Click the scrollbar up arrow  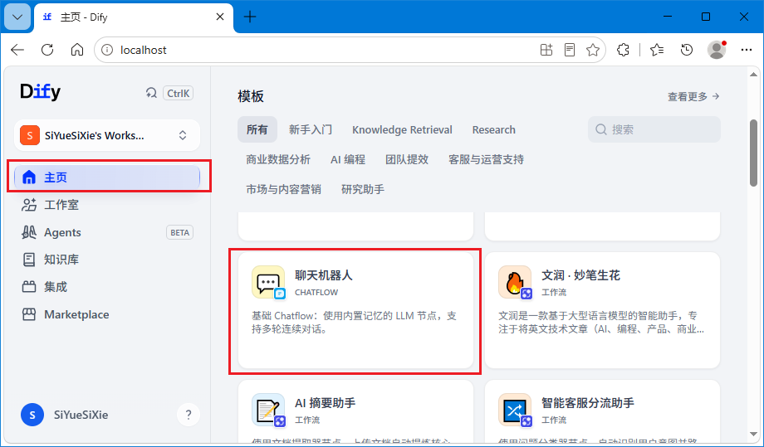point(754,75)
